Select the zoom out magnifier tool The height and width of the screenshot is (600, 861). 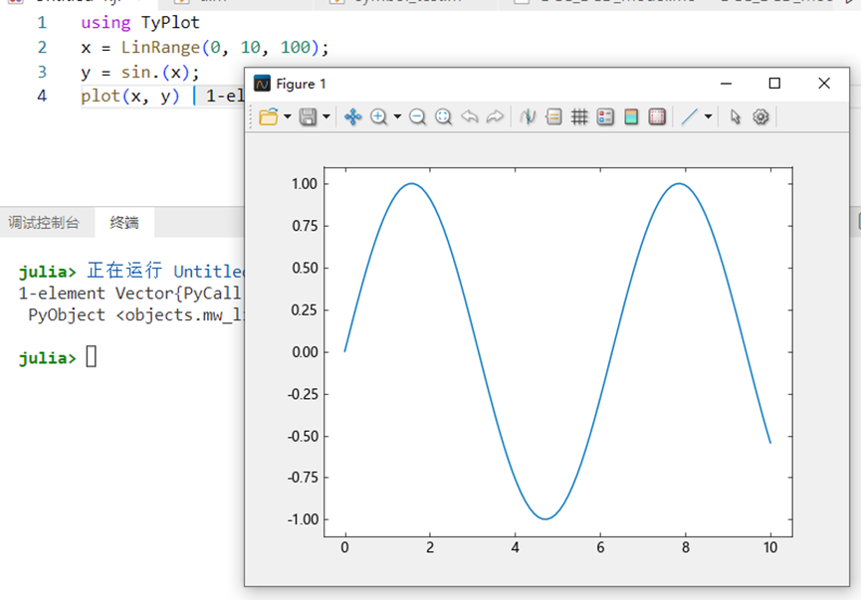(x=417, y=116)
